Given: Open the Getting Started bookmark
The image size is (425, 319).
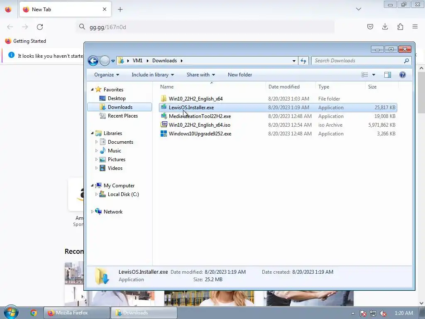Looking at the screenshot, I should 26,41.
